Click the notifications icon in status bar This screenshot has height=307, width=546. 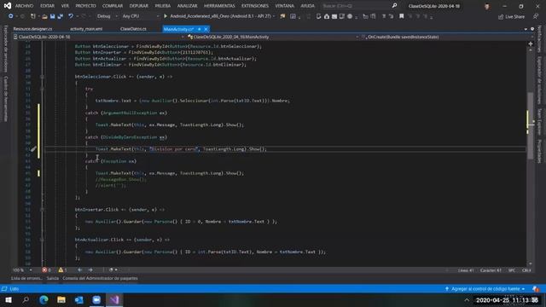(536, 289)
